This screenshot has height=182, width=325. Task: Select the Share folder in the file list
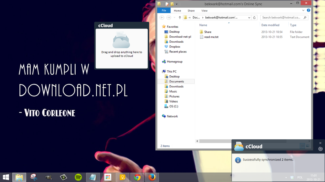click(x=208, y=32)
